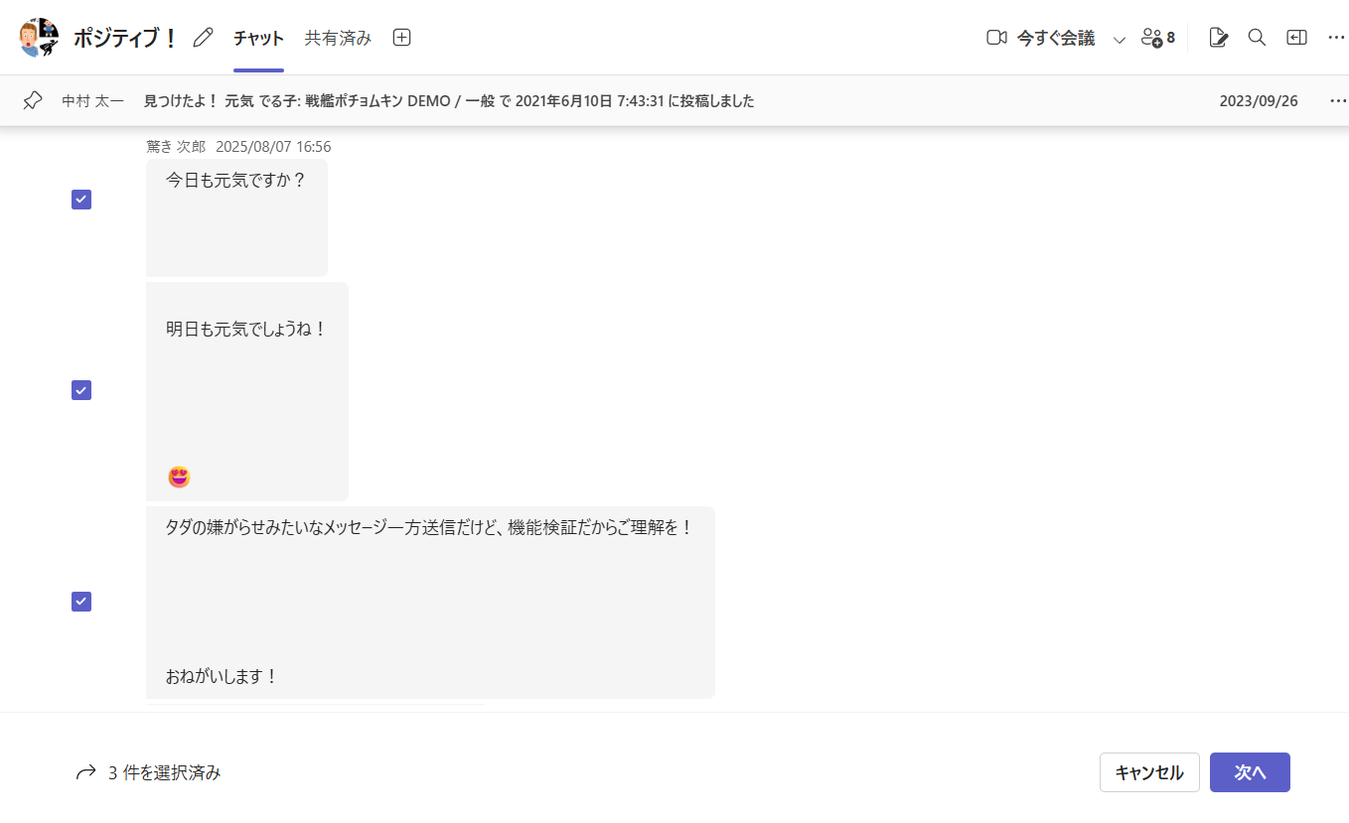Expand the 今すぐ会議 dropdown arrow
The image size is (1349, 823).
(1120, 39)
